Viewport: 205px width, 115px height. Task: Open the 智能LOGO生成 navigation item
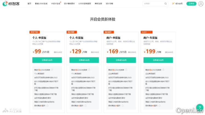click(41, 4)
